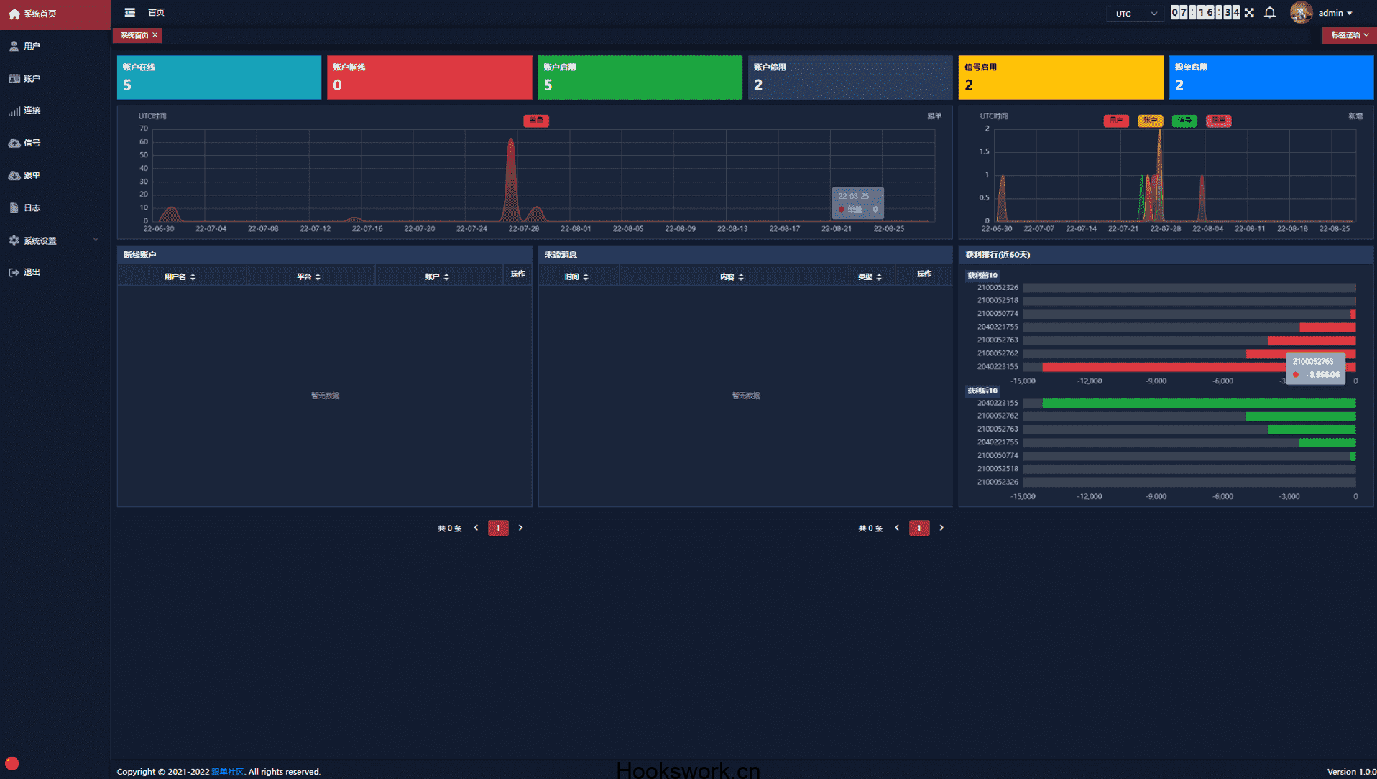This screenshot has width=1377, height=779.
Task: Click the 账户在线 stat card showing 5
Action: tap(219, 77)
